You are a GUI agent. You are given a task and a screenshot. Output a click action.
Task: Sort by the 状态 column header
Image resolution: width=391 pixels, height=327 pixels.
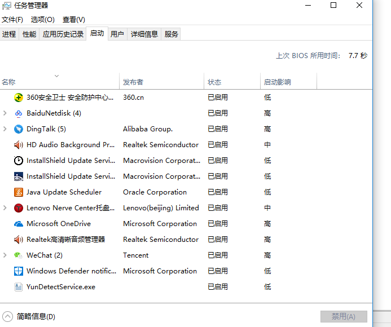pyautogui.click(x=232, y=81)
